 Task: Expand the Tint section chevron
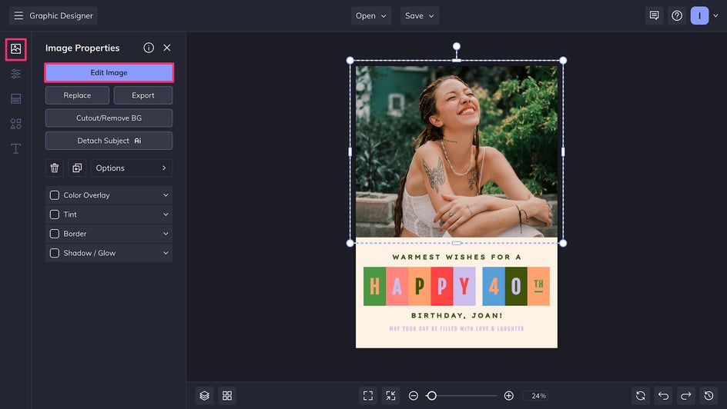point(166,214)
